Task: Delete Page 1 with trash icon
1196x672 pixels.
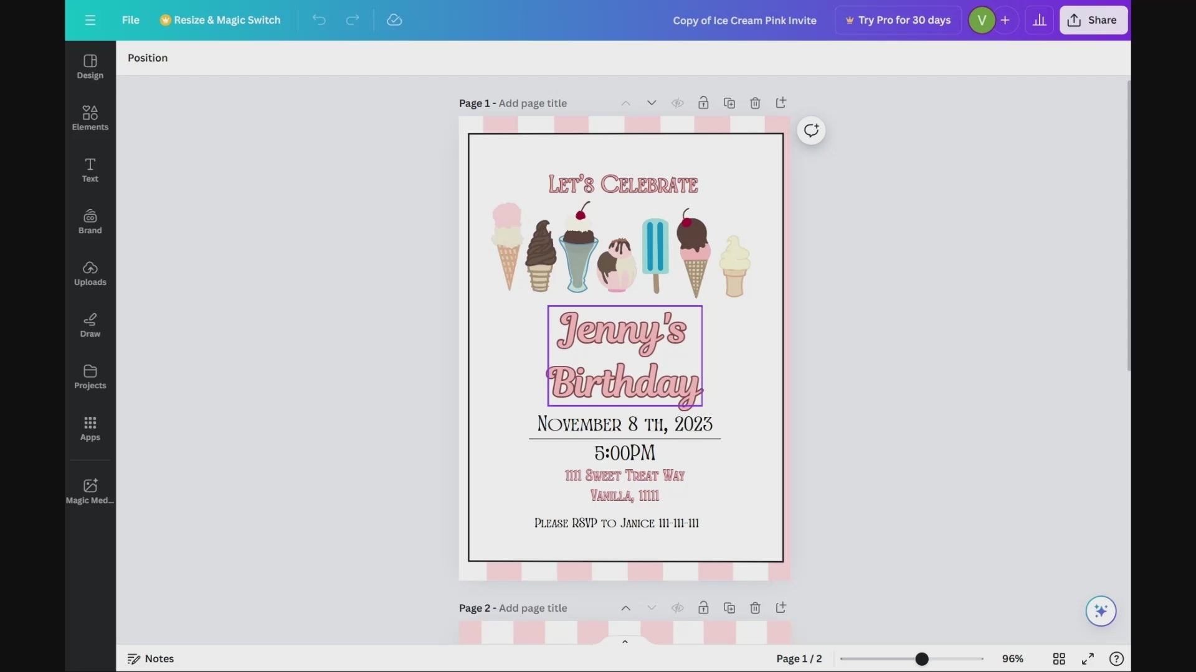Action: 755,103
